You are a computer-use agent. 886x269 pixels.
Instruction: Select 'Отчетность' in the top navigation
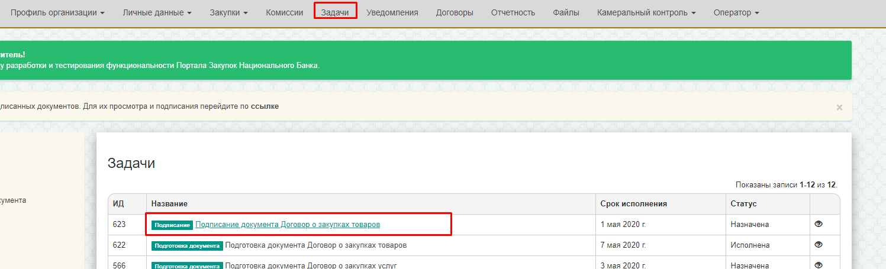pyautogui.click(x=513, y=12)
